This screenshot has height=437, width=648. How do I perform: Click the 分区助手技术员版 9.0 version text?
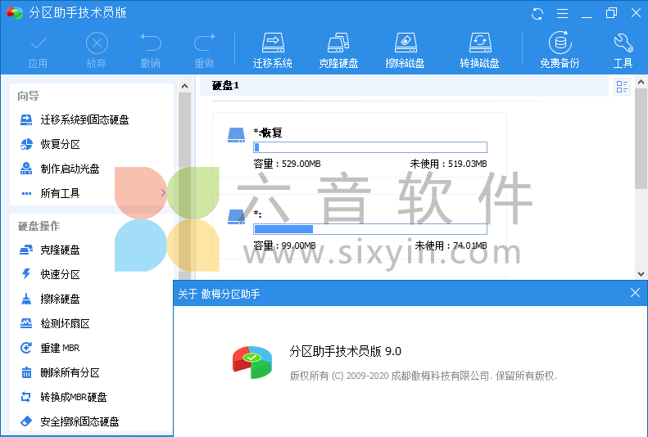pyautogui.click(x=346, y=351)
